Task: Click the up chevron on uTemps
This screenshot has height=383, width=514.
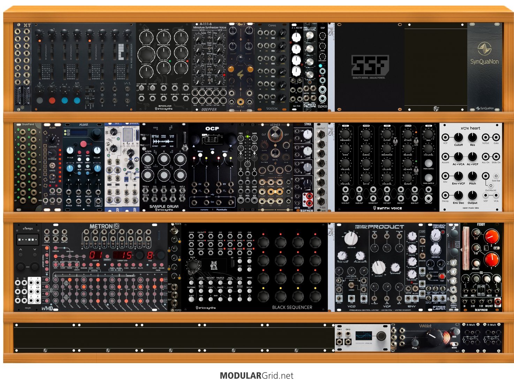Action: pos(20,250)
